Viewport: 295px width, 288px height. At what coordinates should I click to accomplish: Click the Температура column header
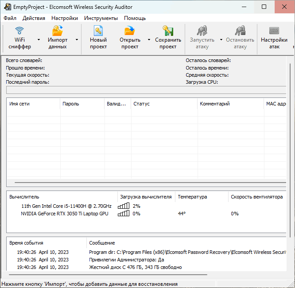click(x=202, y=197)
